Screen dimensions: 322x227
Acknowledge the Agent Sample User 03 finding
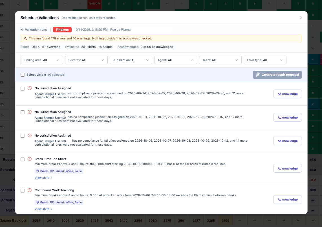click(x=287, y=141)
